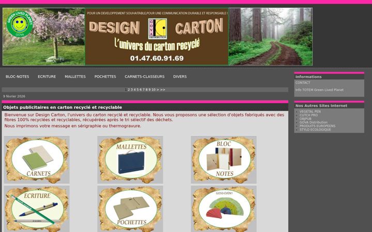Viewport: 372px width, 232px height.
Task: Select MALLETTES in the navigation bar
Action: [x=75, y=77]
